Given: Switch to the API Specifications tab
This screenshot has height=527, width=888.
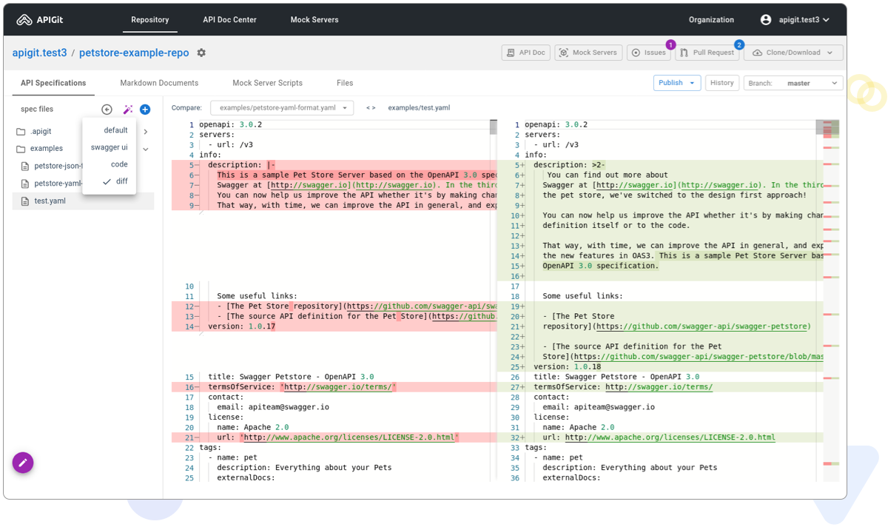Looking at the screenshot, I should click(x=53, y=83).
